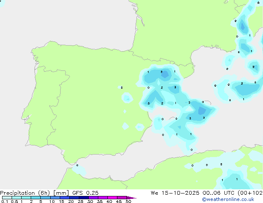Click the 35–40 mm legend swatch
The height and width of the screenshot is (203, 263).
pyautogui.click(x=103, y=198)
